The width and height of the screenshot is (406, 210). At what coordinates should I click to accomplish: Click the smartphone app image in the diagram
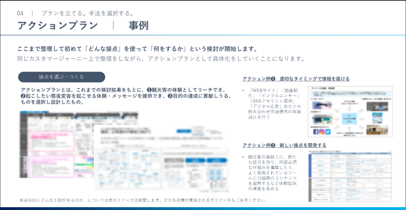[x=377, y=118]
